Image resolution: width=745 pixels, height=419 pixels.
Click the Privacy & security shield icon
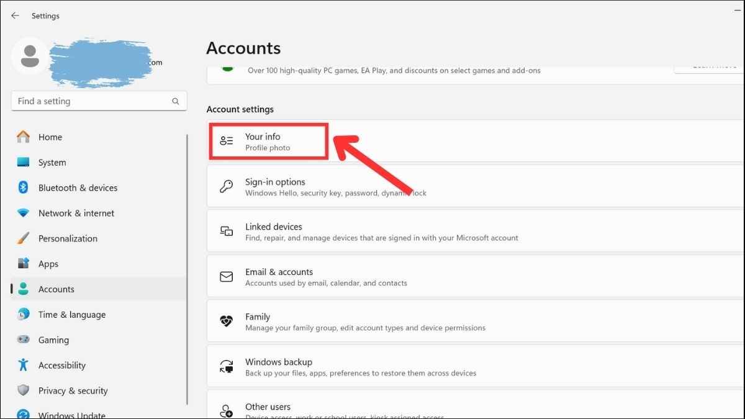click(23, 390)
